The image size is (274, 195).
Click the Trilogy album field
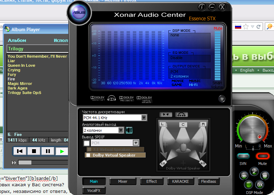pyautogui.click(x=38, y=49)
